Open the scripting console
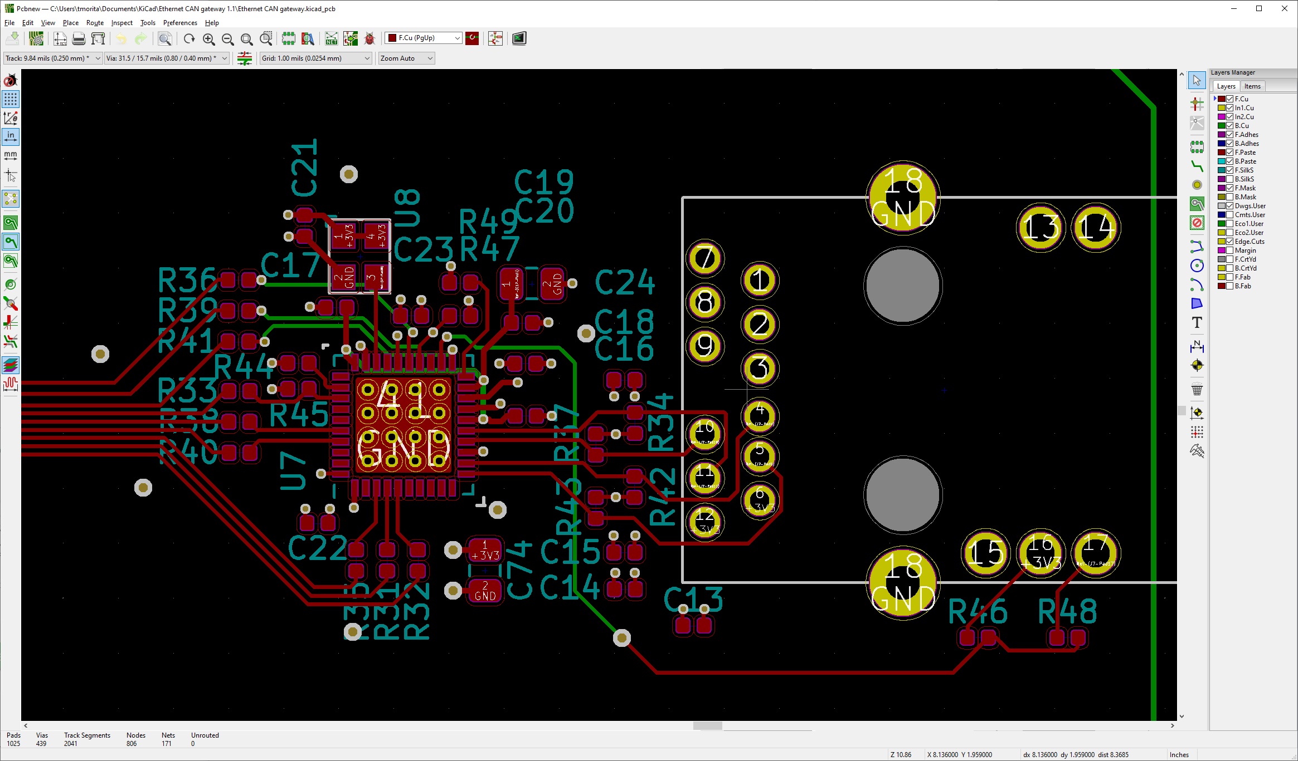The width and height of the screenshot is (1298, 761). point(519,38)
